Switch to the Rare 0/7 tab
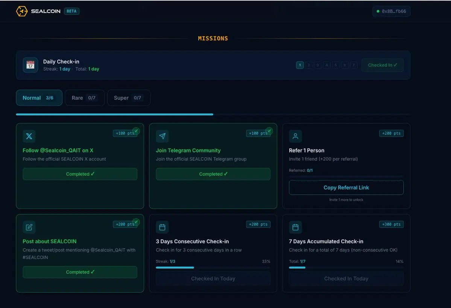The height and width of the screenshot is (308, 451). coord(85,98)
